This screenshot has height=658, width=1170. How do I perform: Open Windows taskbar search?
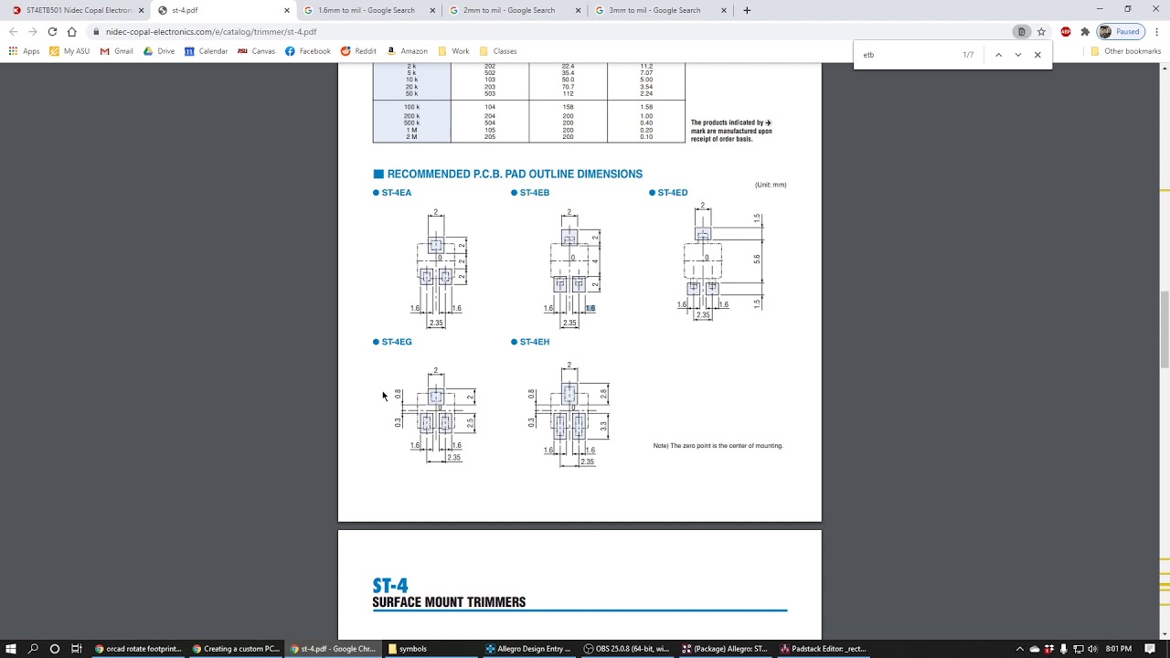pyautogui.click(x=33, y=649)
